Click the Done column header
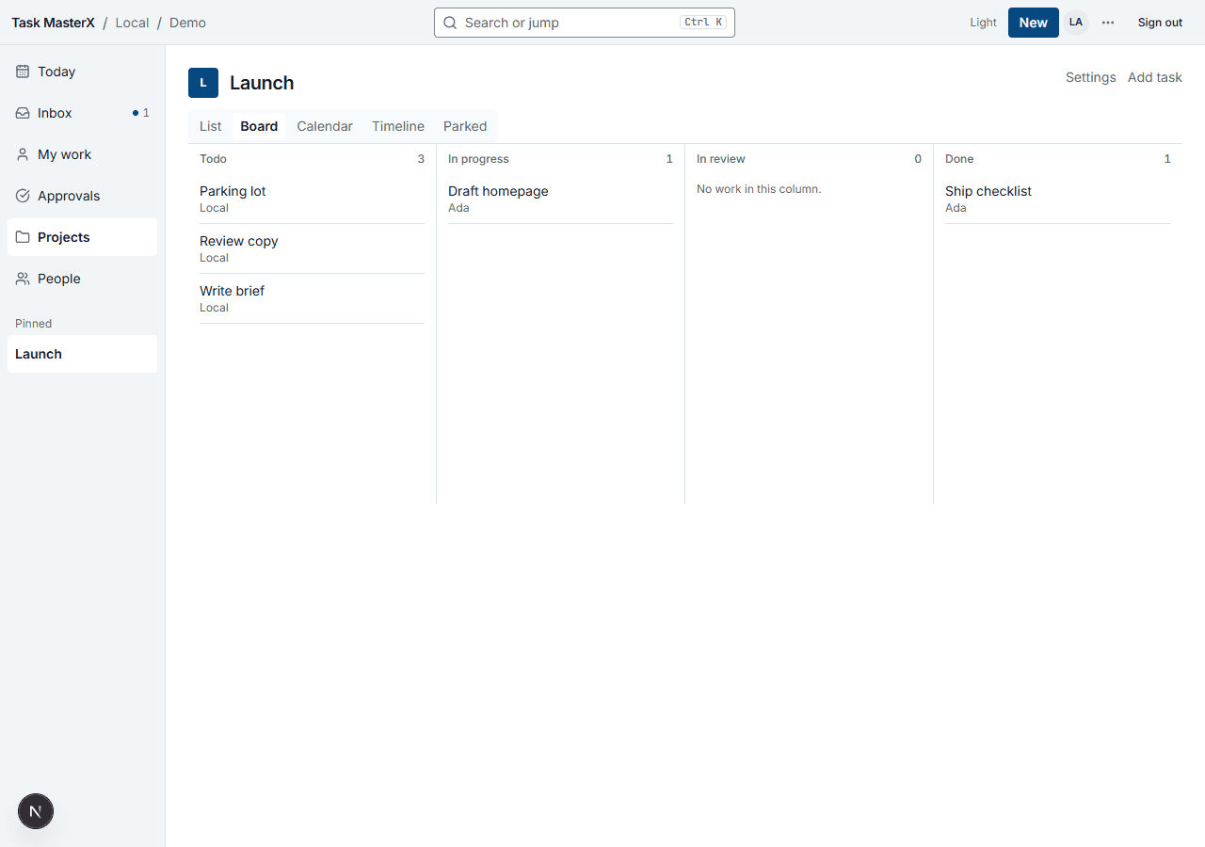This screenshot has height=847, width=1205. pos(959,159)
